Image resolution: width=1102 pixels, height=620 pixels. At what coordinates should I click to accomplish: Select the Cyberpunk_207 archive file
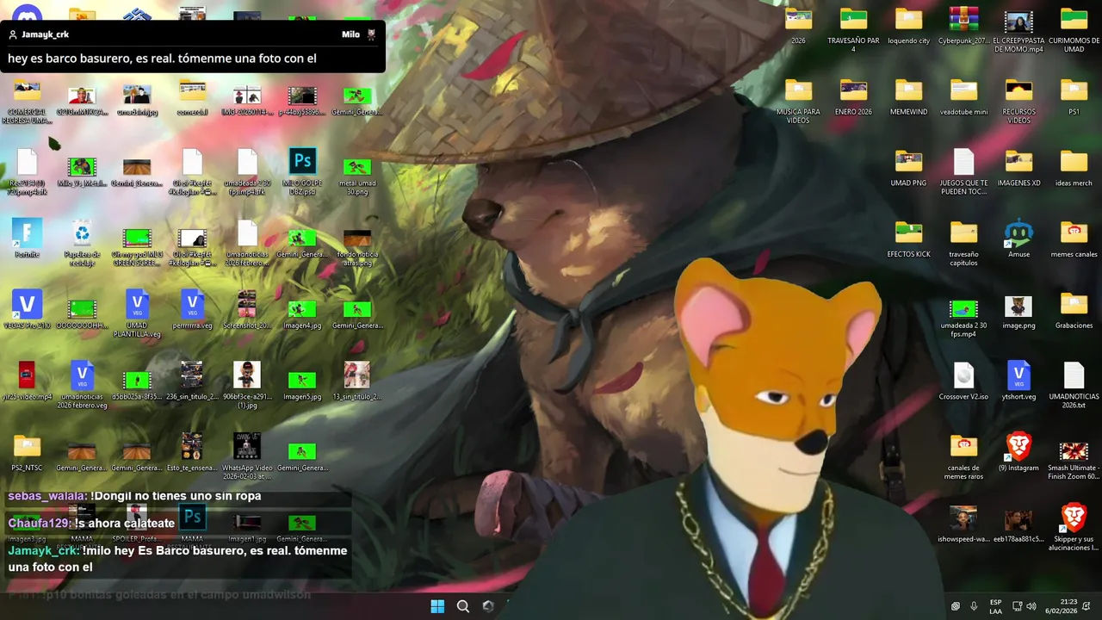point(963,26)
